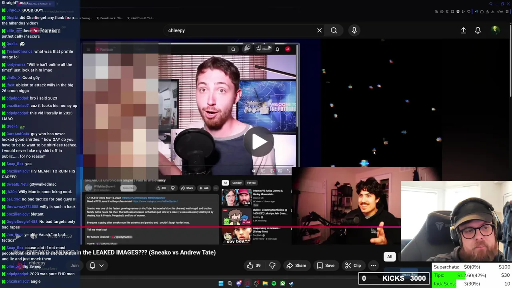
Task: Select the Comedy chip in the inner sidebar
Action: pos(237,183)
